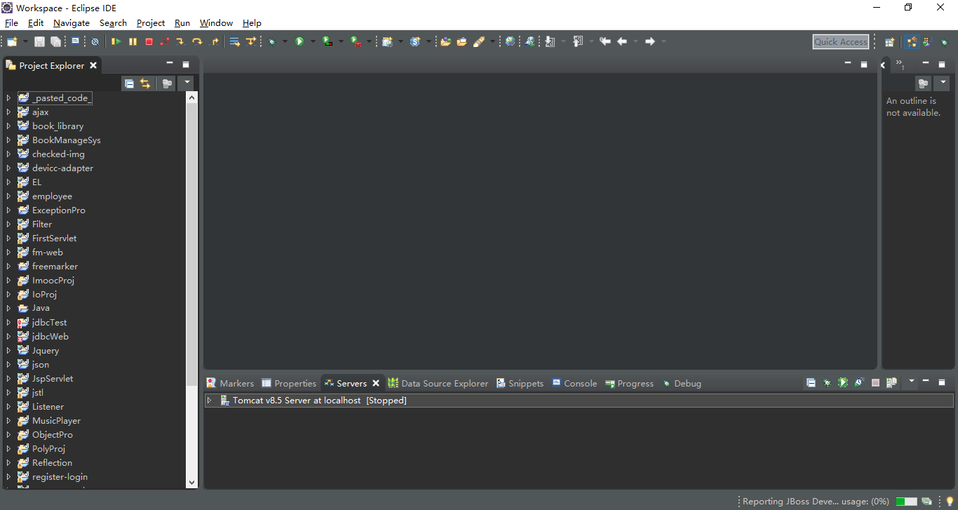Click the Open Type folder icon

(x=445, y=42)
